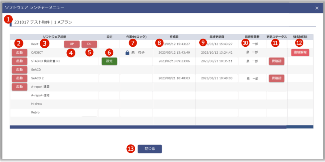The height and width of the screenshot is (162, 325).
Task: Launch CADECT with its 起動 button
Action: [x=19, y=52]
